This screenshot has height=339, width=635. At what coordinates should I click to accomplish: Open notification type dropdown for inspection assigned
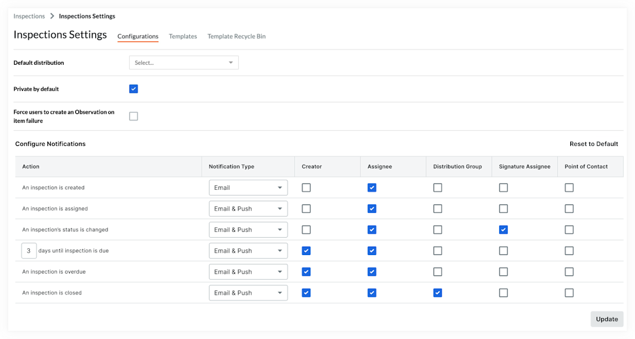coord(248,209)
